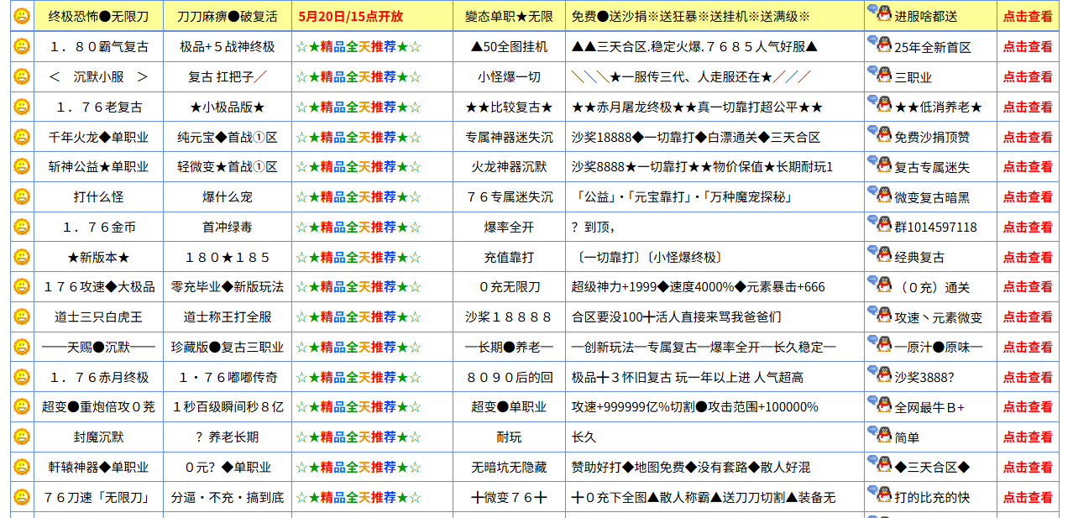Open 点击查看 beside 打的比充的快
The height and width of the screenshot is (518, 1073).
[1028, 496]
